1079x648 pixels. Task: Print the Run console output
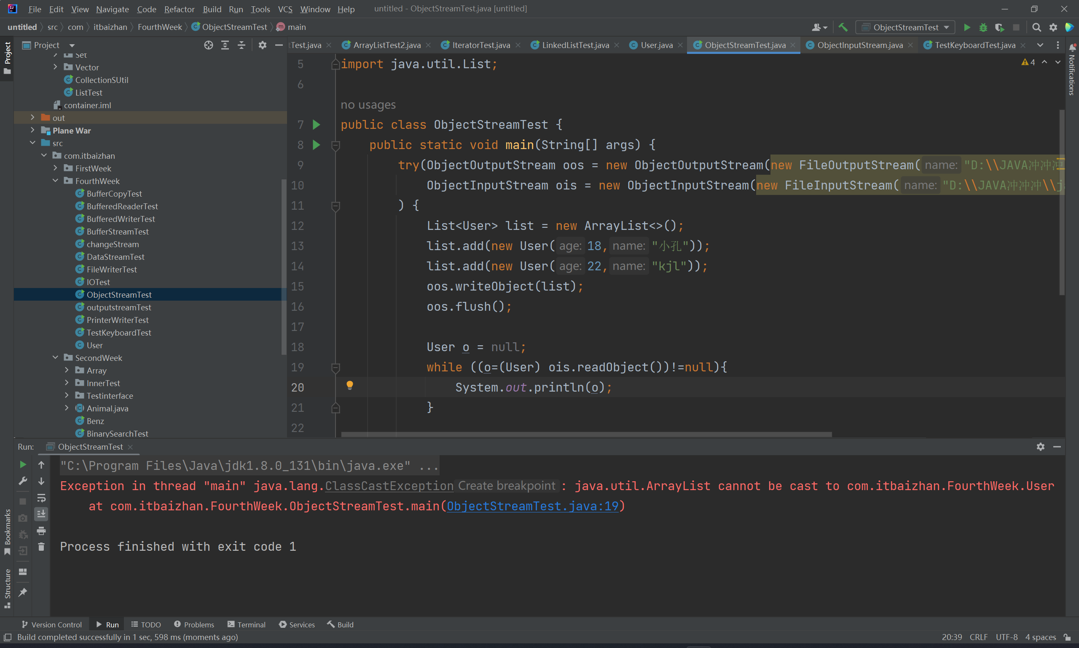pos(41,531)
